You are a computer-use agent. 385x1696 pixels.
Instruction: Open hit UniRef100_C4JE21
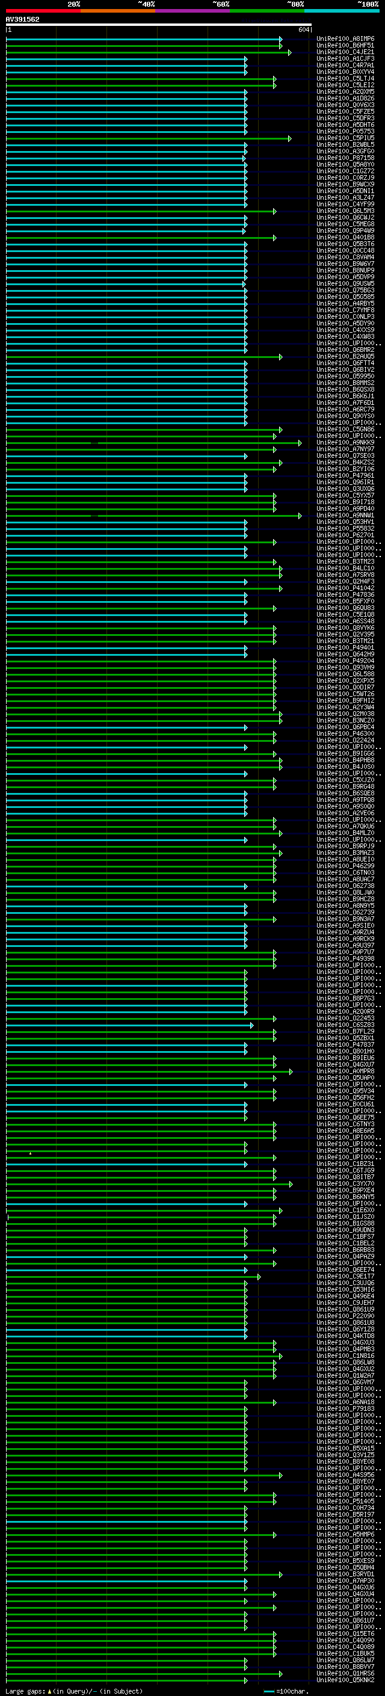[345, 52]
